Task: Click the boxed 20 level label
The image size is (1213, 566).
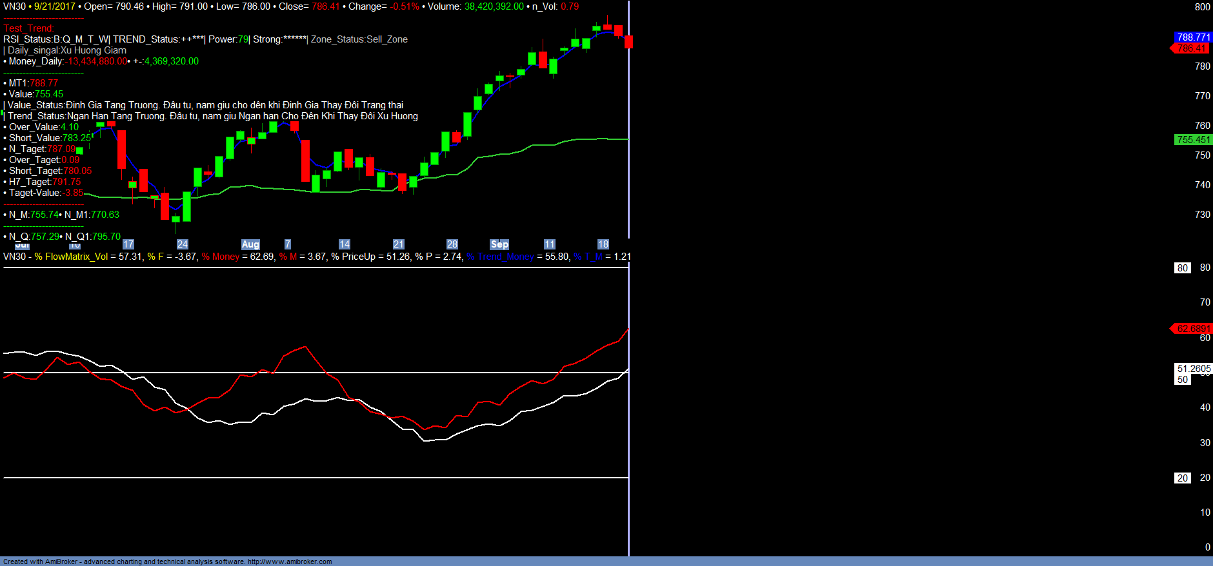Action: pyautogui.click(x=1182, y=478)
